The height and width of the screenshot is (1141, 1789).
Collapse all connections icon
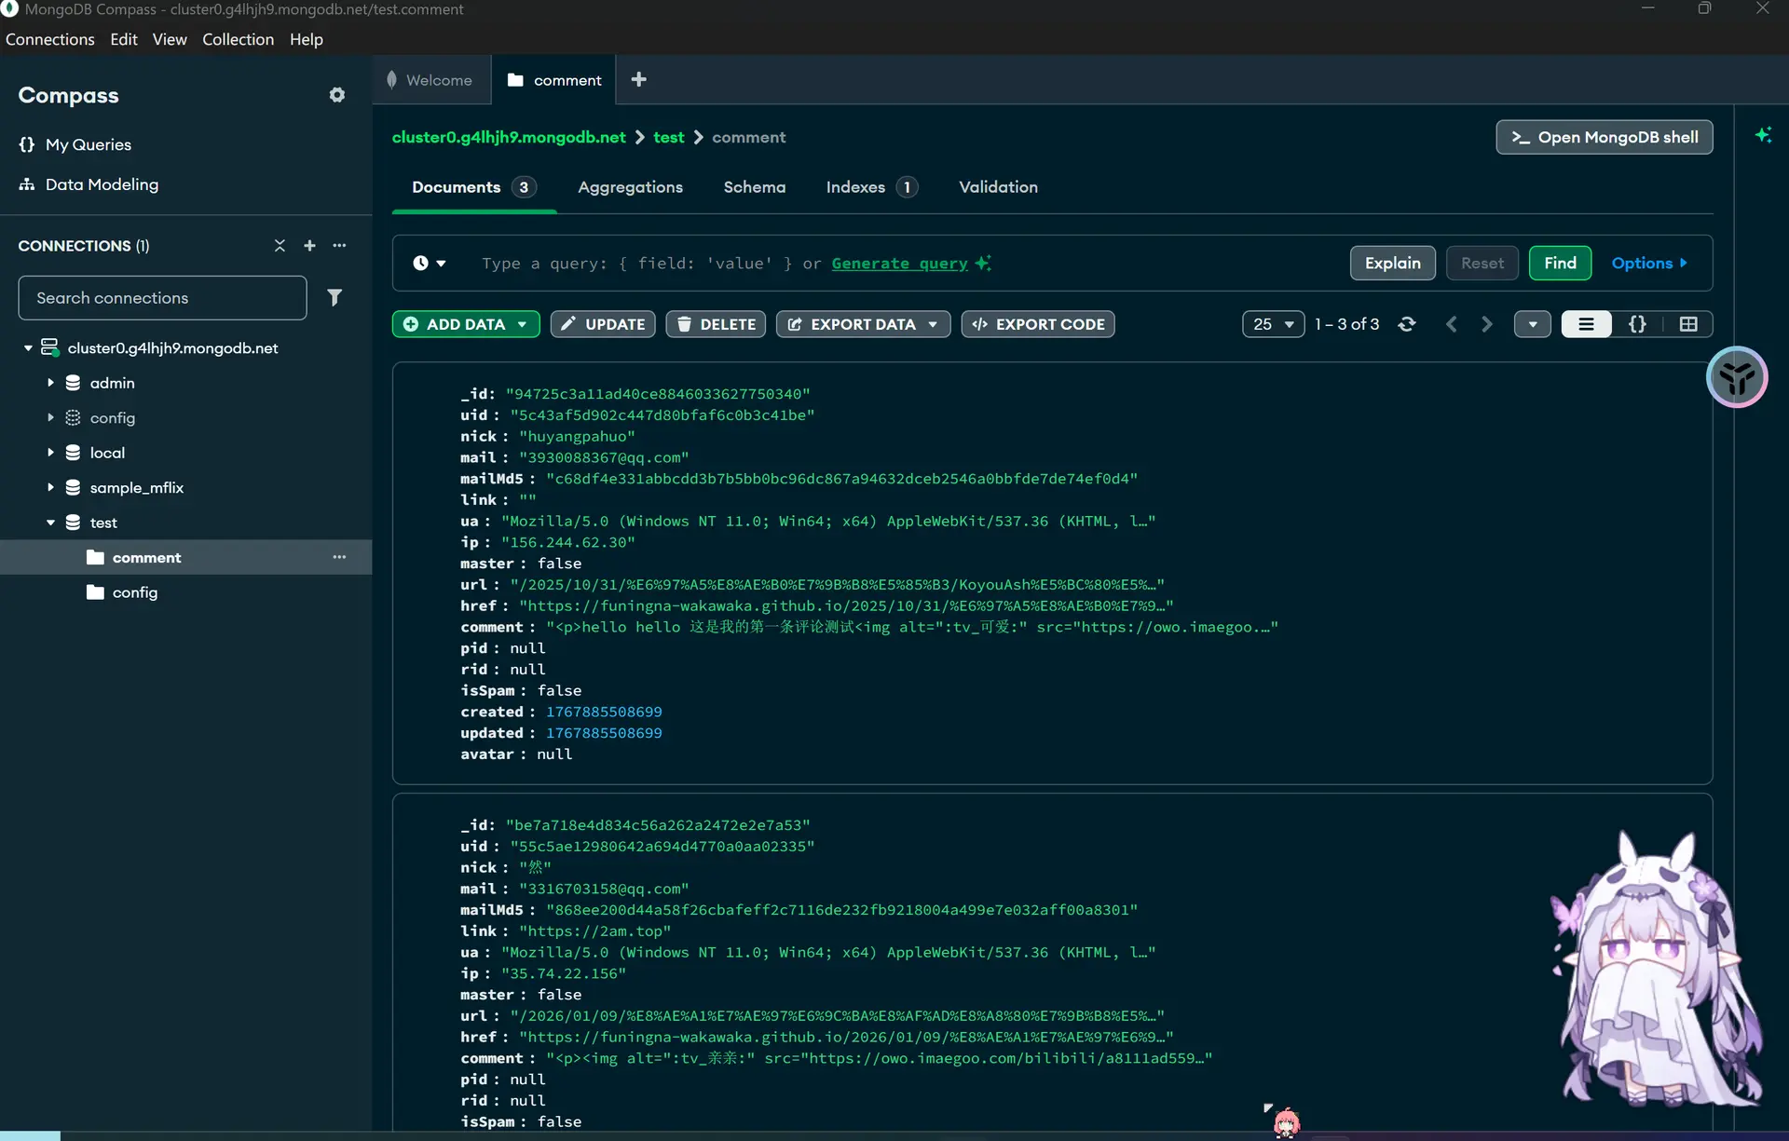pos(280,246)
